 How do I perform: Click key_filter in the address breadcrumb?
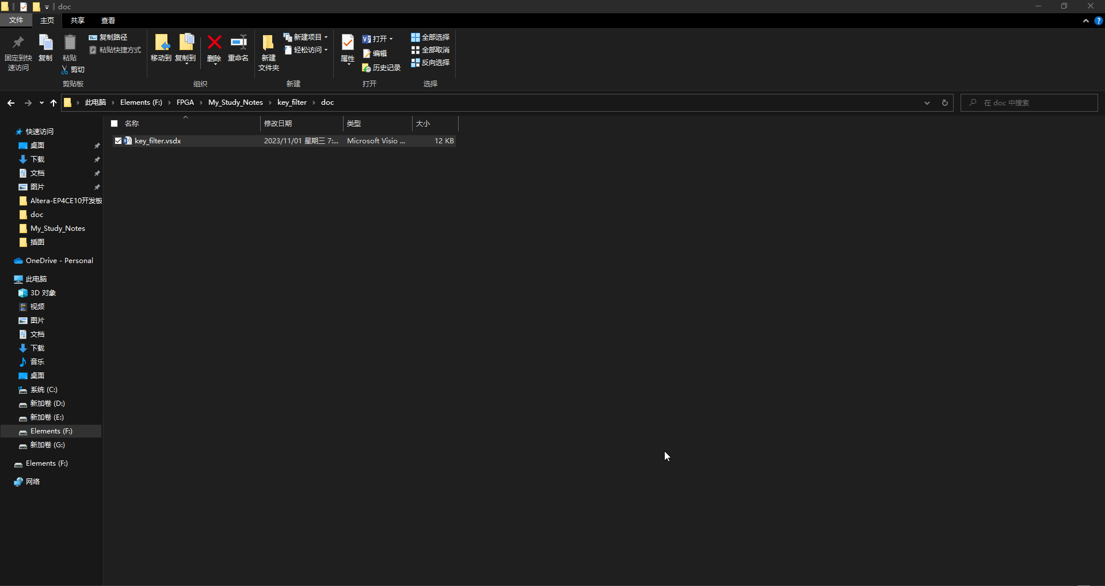point(292,102)
